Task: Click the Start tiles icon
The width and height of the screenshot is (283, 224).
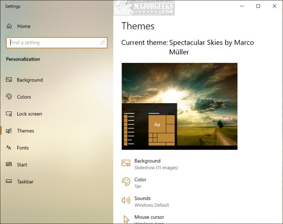Action: (9, 165)
